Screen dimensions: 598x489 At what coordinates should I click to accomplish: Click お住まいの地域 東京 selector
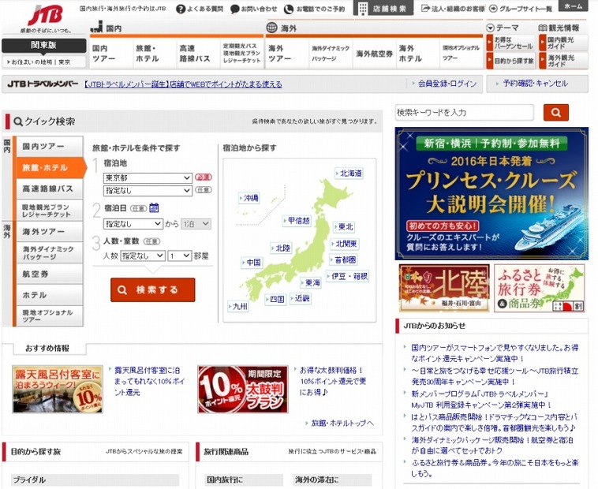(x=44, y=62)
